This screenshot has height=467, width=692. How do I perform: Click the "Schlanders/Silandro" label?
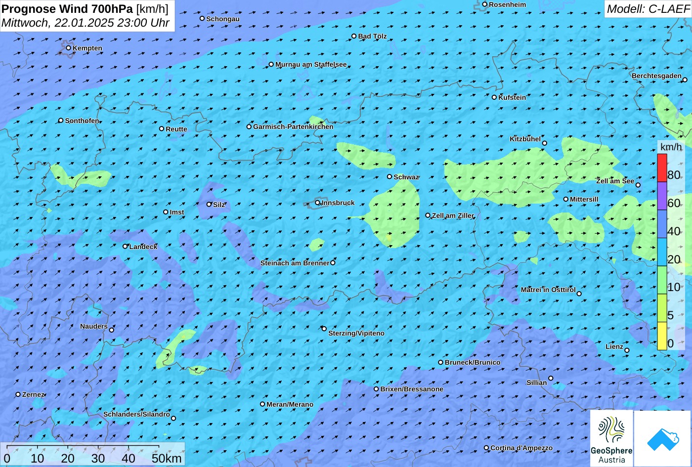tap(136, 414)
